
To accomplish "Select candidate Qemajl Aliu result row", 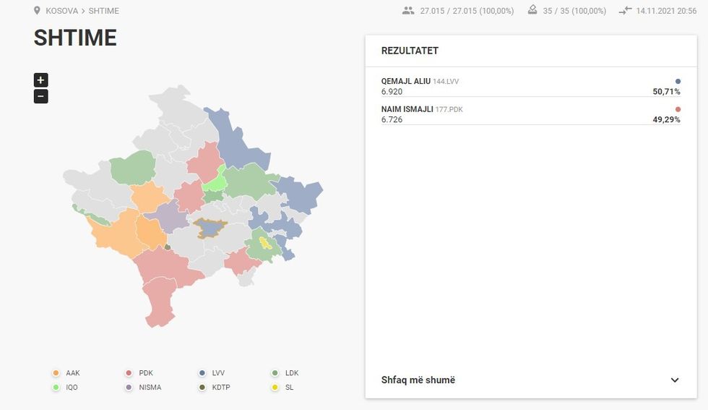I will (x=530, y=86).
